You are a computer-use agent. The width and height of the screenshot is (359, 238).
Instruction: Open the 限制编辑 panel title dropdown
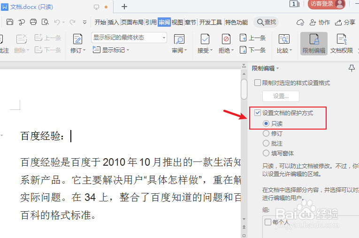(x=278, y=69)
